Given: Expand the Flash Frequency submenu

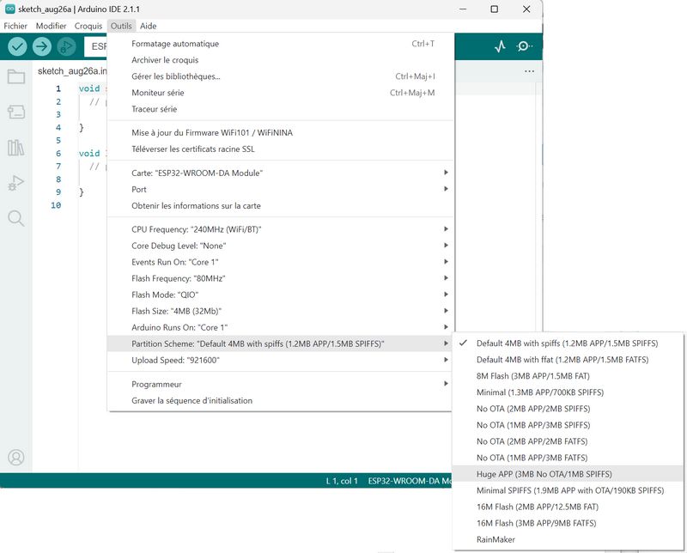Looking at the screenshot, I should click(x=281, y=278).
